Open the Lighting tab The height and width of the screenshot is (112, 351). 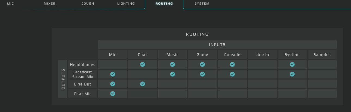point(126,4)
